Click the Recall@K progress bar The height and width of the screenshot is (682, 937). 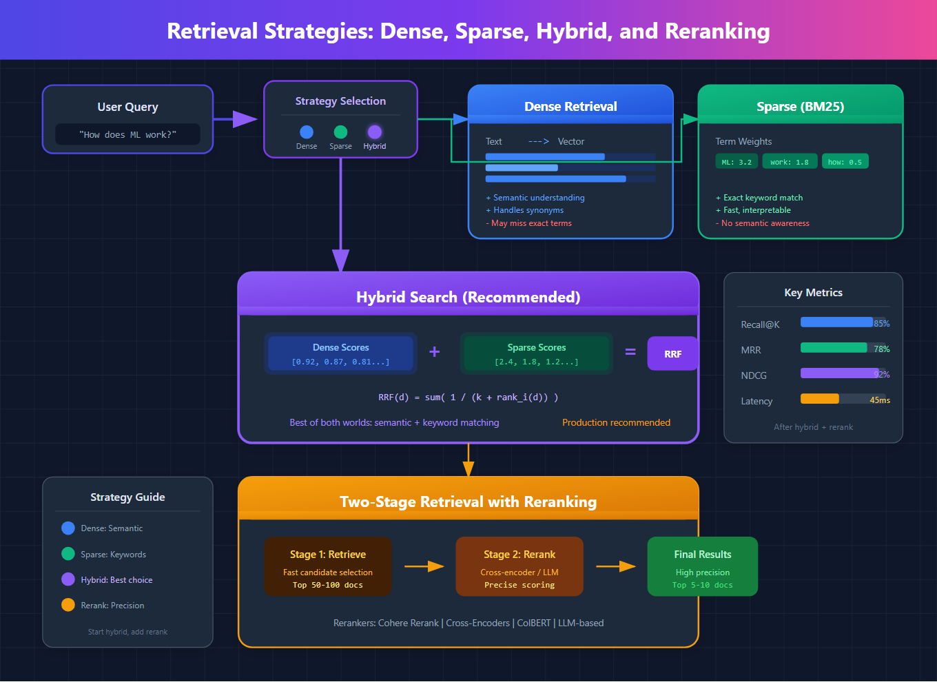tap(843, 322)
